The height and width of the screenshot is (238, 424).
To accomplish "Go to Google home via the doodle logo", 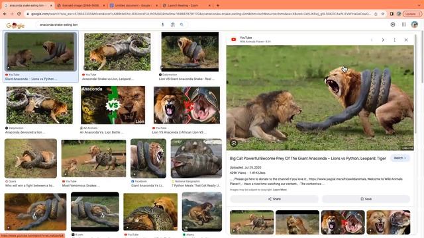I will [15, 26].
